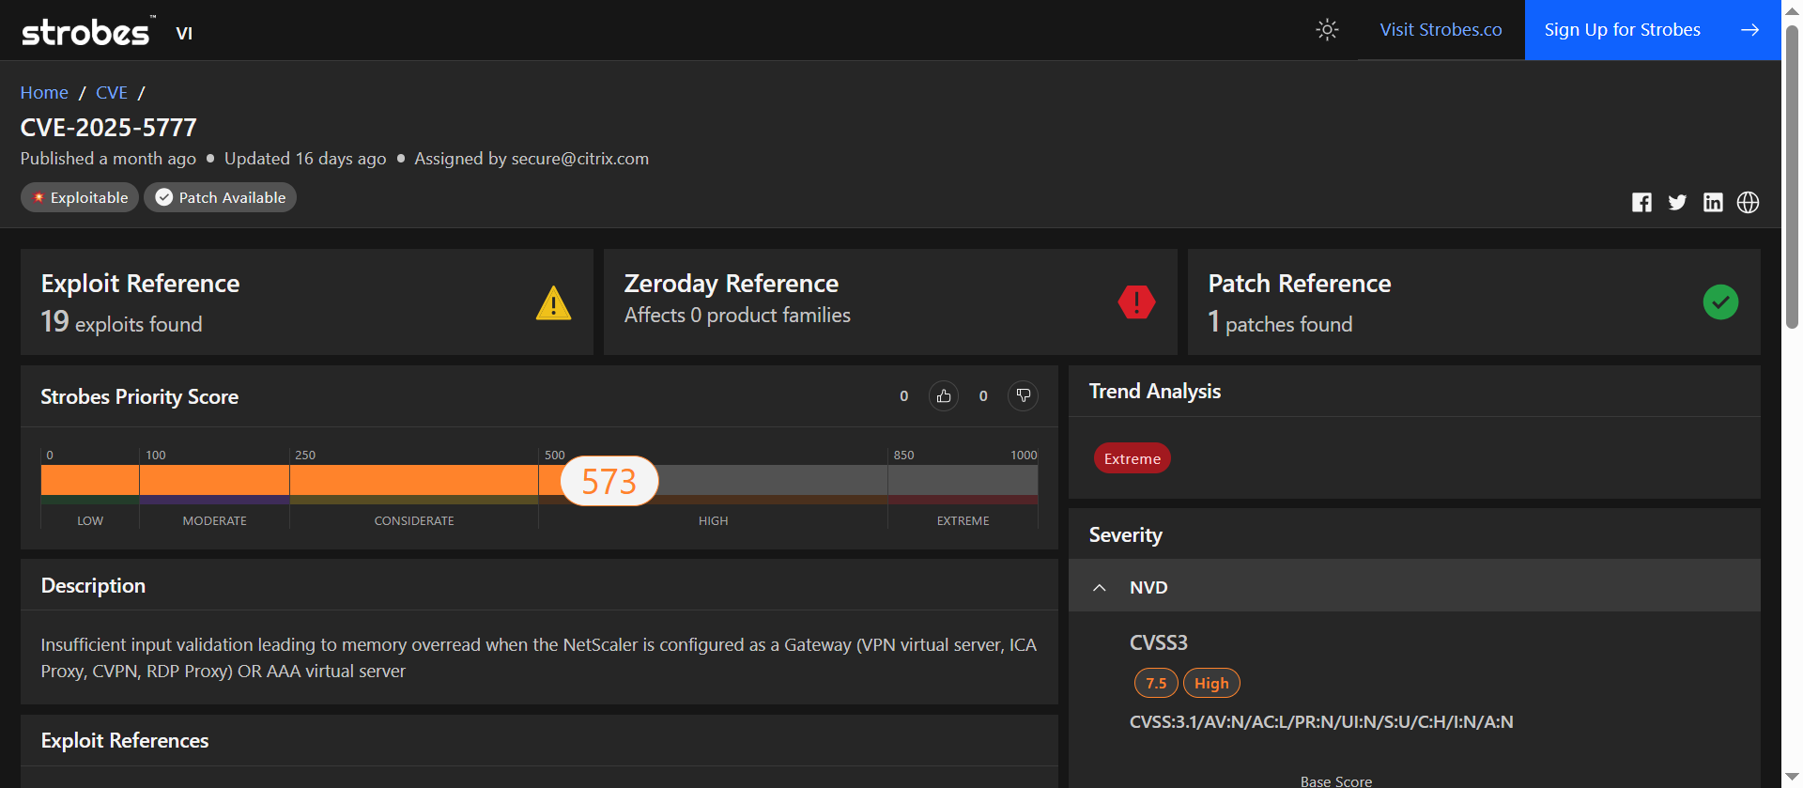
Task: Click the CVSS3 label
Action: tap(1159, 643)
